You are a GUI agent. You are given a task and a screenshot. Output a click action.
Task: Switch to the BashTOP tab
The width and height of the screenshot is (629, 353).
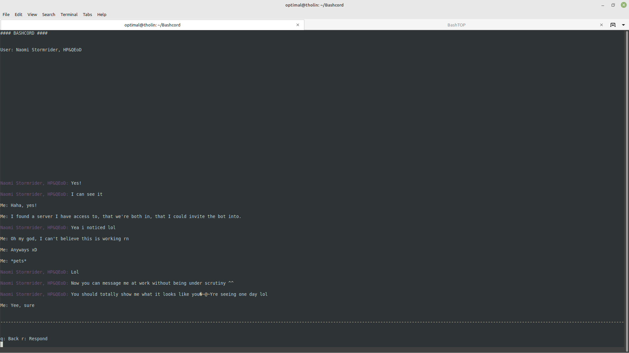click(x=456, y=25)
